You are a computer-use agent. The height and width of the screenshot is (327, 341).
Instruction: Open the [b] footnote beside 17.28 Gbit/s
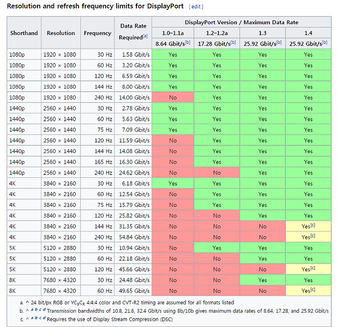233,42
